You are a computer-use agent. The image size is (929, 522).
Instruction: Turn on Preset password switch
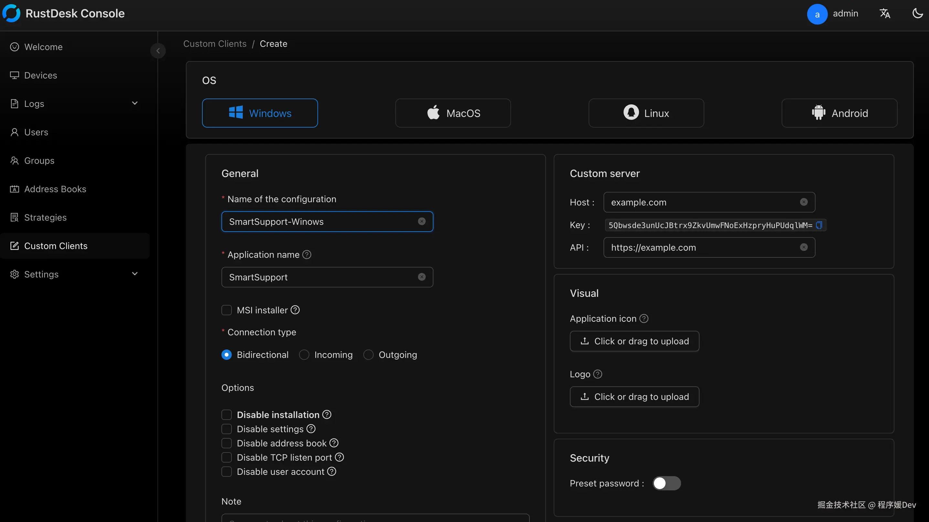[x=667, y=483]
